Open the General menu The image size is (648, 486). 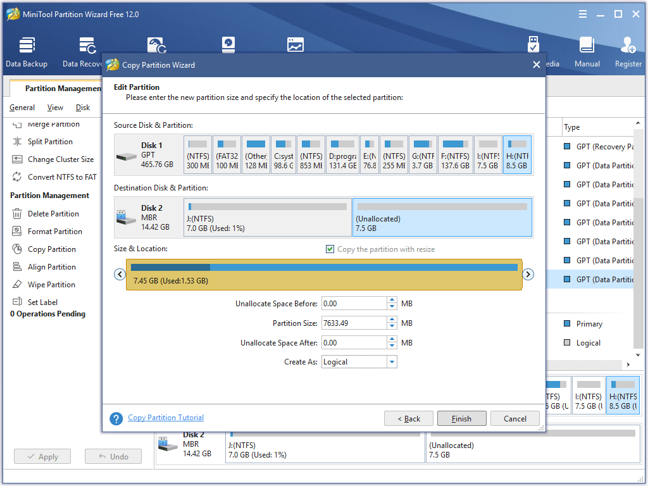pos(22,108)
